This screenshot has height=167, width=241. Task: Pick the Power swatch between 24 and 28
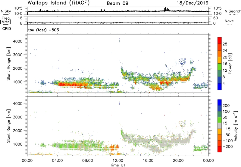point(220,47)
